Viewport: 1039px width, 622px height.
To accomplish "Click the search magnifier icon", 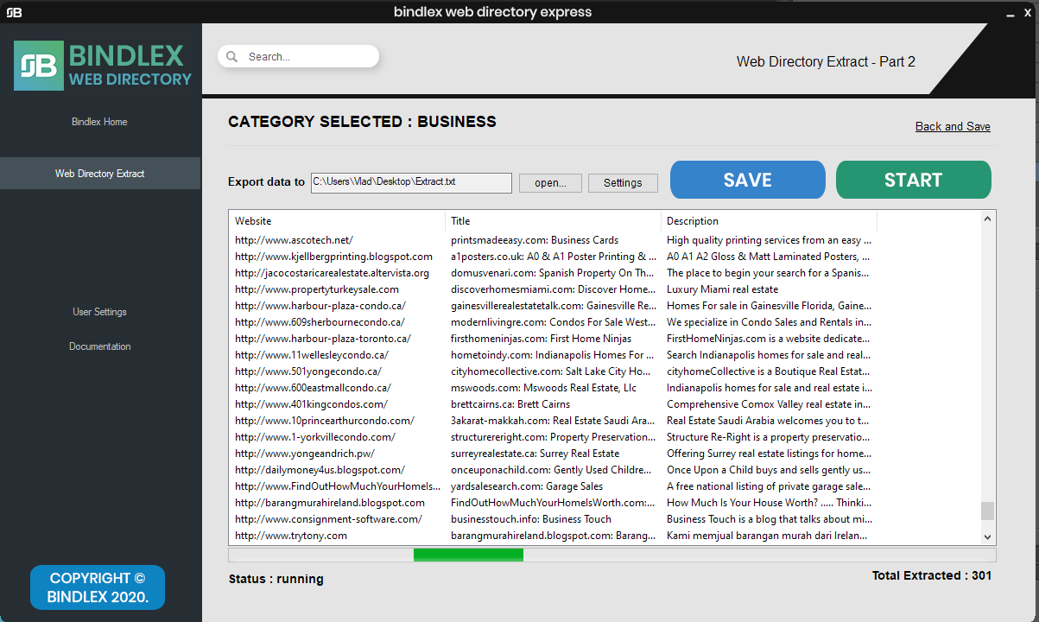I will (x=231, y=55).
